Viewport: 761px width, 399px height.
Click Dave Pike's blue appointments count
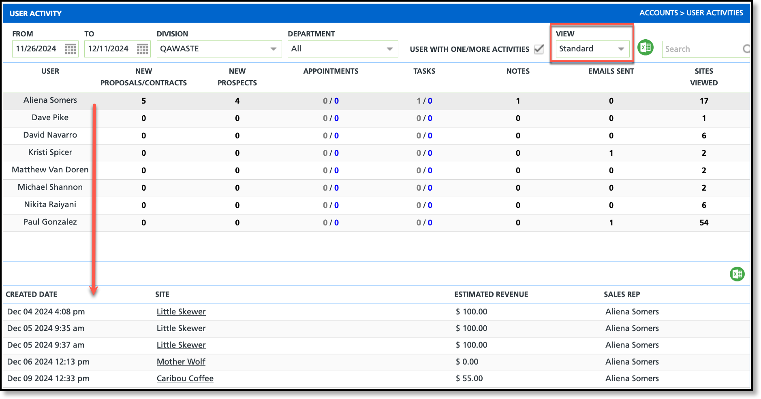tap(336, 118)
